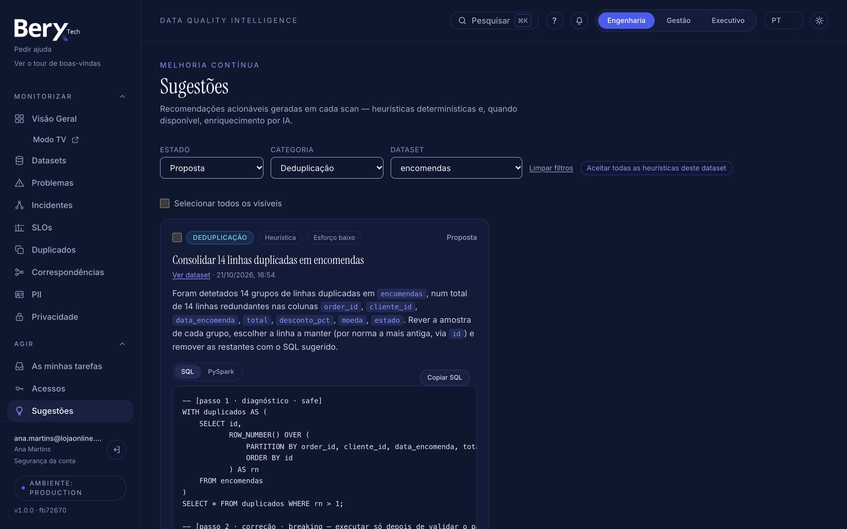Screen dimensions: 847x529
Task: Click the Acessos key icon
Action: coord(19,389)
